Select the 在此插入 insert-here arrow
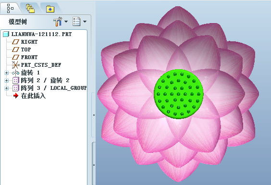The image size is (271, 185). point(16,96)
